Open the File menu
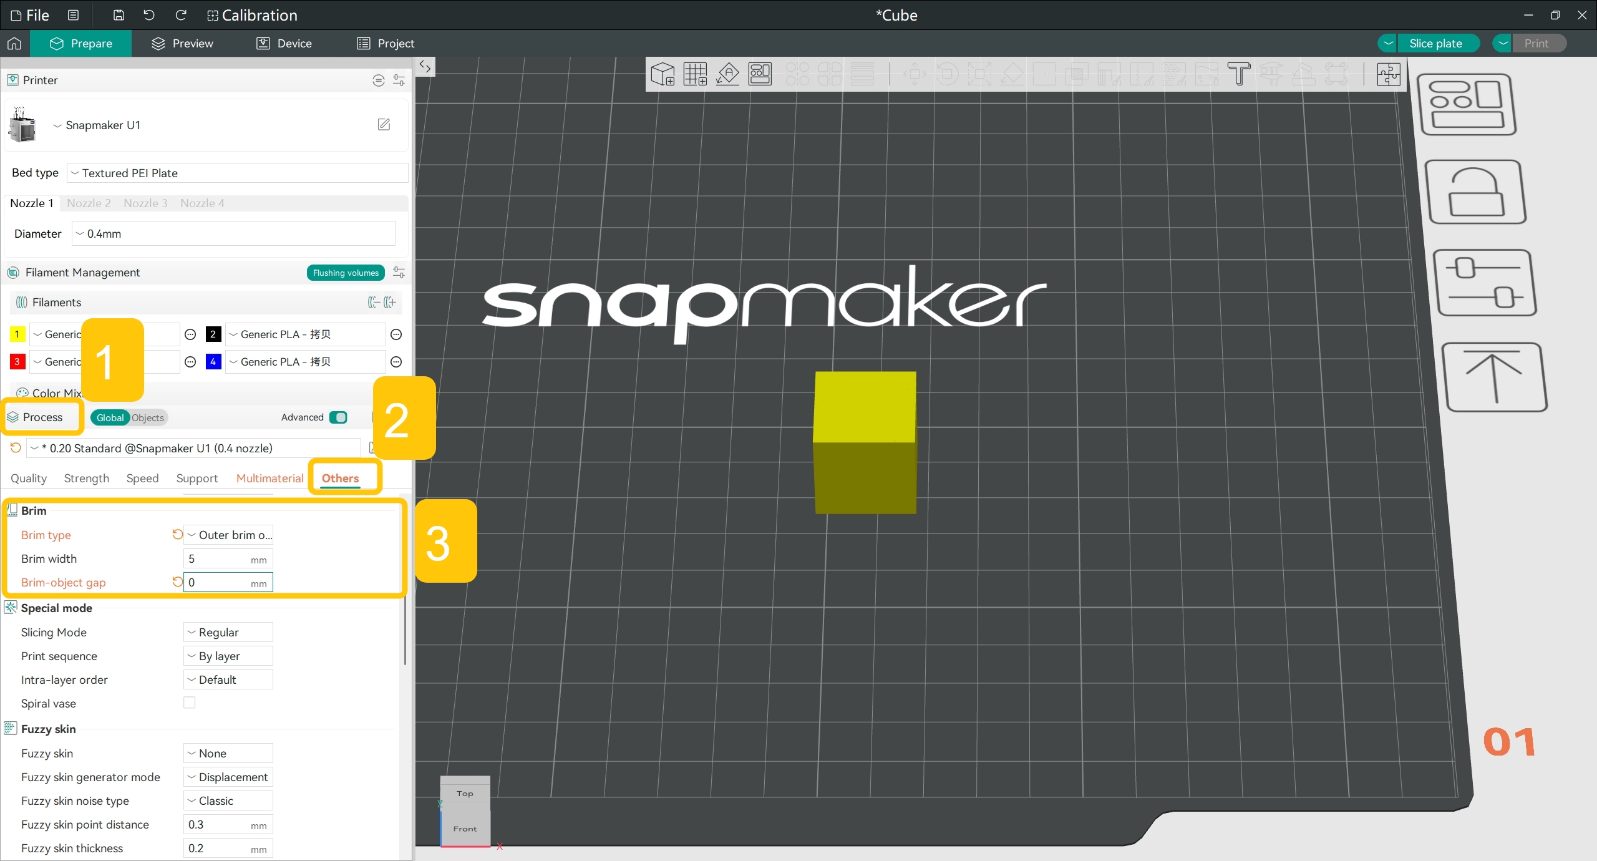Viewport: 1597px width, 861px height. tap(30, 15)
